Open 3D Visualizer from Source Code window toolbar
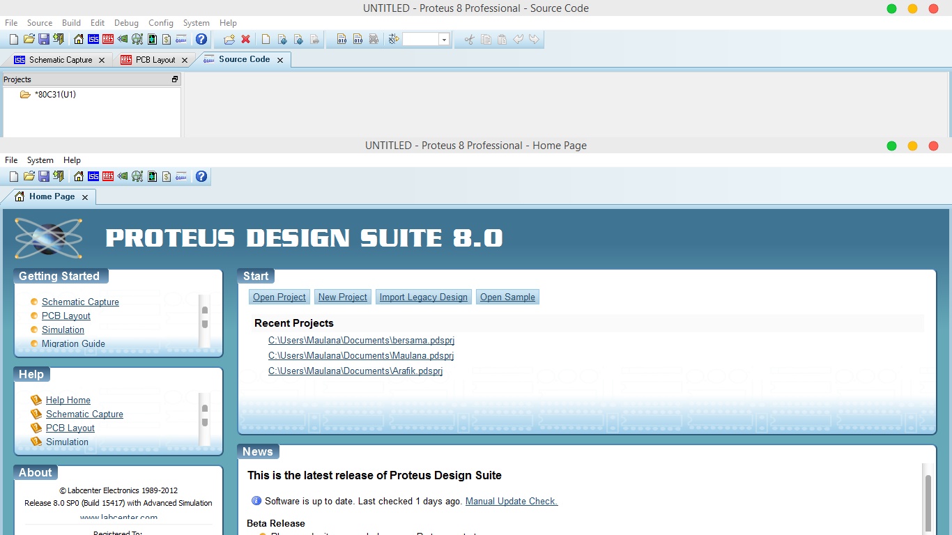The height and width of the screenshot is (535, 952). [x=123, y=39]
